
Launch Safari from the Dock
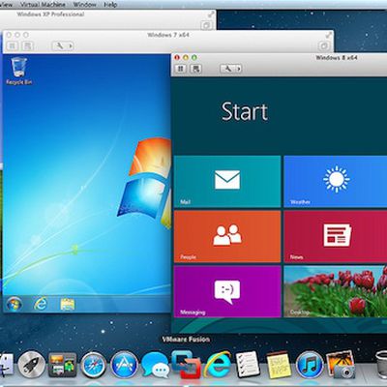(x=93, y=365)
